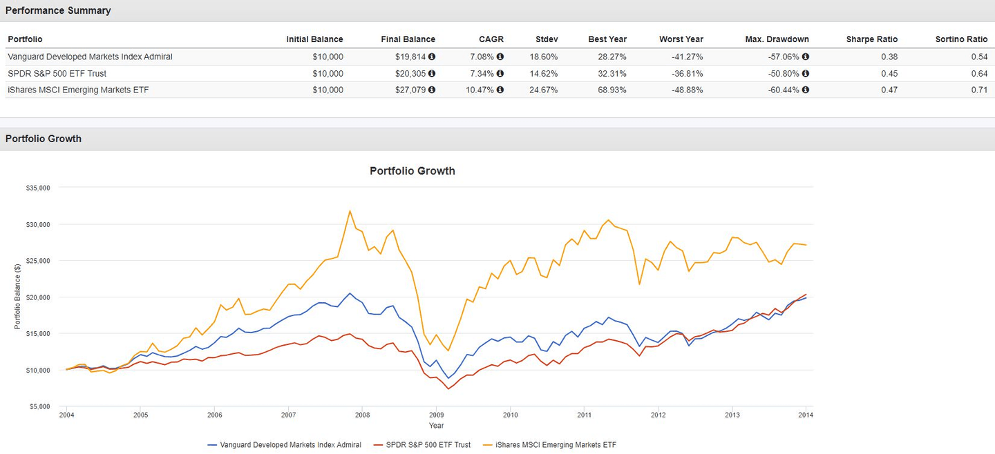Collapse the Performance Summary panel header

(x=58, y=10)
